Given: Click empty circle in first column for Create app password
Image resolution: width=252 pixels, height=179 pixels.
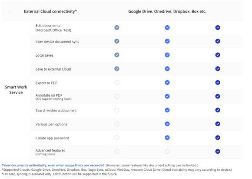Looking at the screenshot, I should 117,138.
